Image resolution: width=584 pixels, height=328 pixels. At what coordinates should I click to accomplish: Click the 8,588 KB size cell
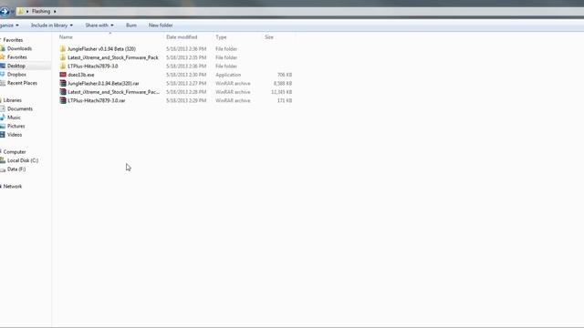coord(283,84)
